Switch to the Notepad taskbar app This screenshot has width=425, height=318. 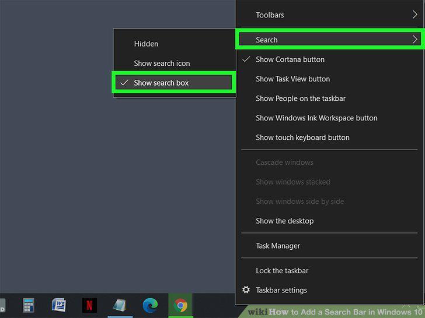[x=120, y=305]
